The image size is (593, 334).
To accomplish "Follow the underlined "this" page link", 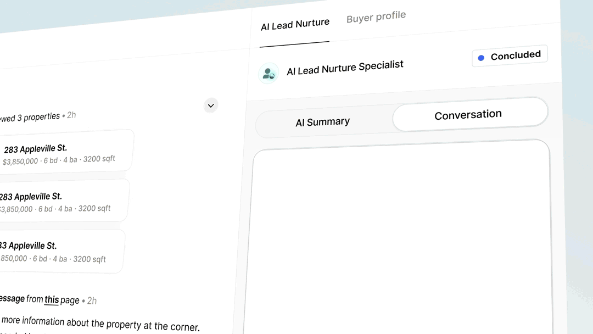I will [x=52, y=299].
